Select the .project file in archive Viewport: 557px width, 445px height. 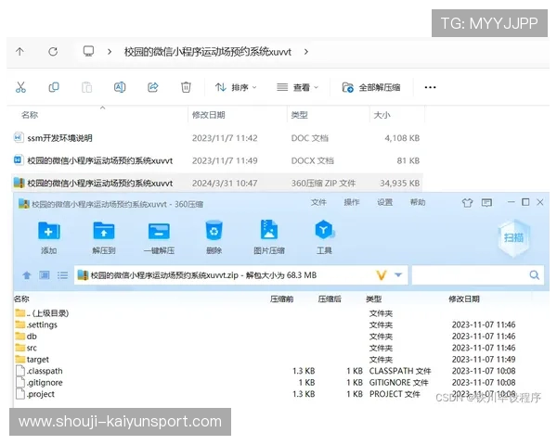click(x=35, y=394)
